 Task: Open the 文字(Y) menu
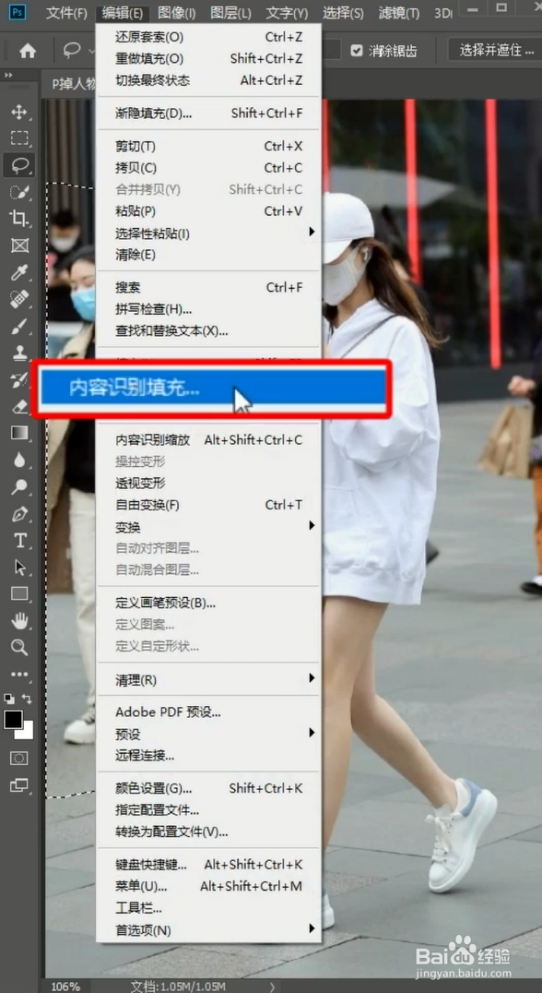[287, 13]
